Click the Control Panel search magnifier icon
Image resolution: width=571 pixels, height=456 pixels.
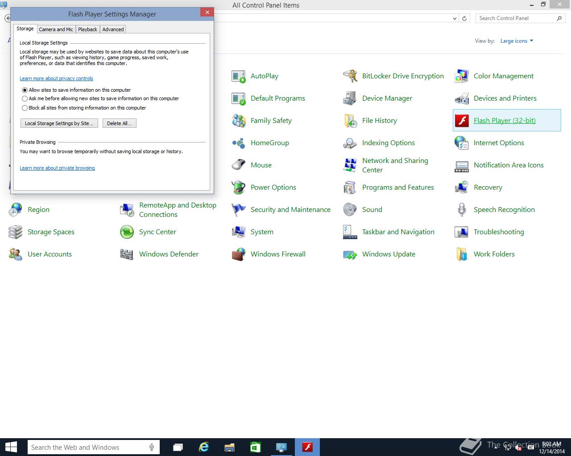coord(559,18)
